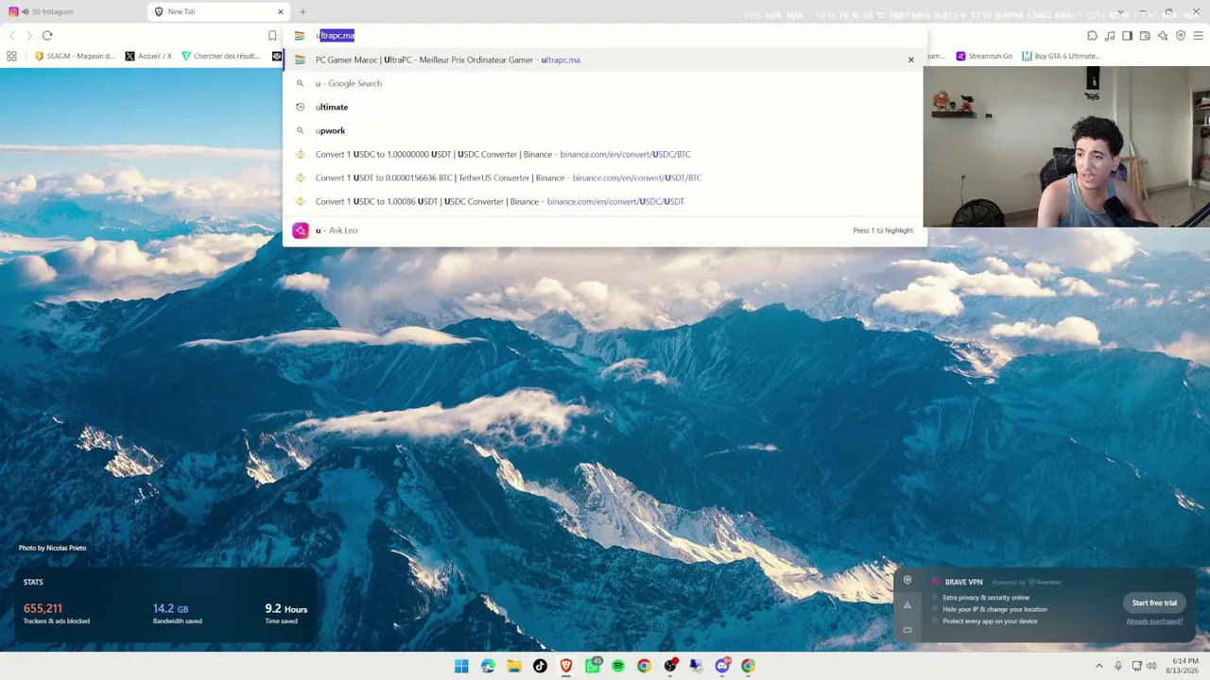
Task: Click the browser back arrow
Action: [x=11, y=36]
